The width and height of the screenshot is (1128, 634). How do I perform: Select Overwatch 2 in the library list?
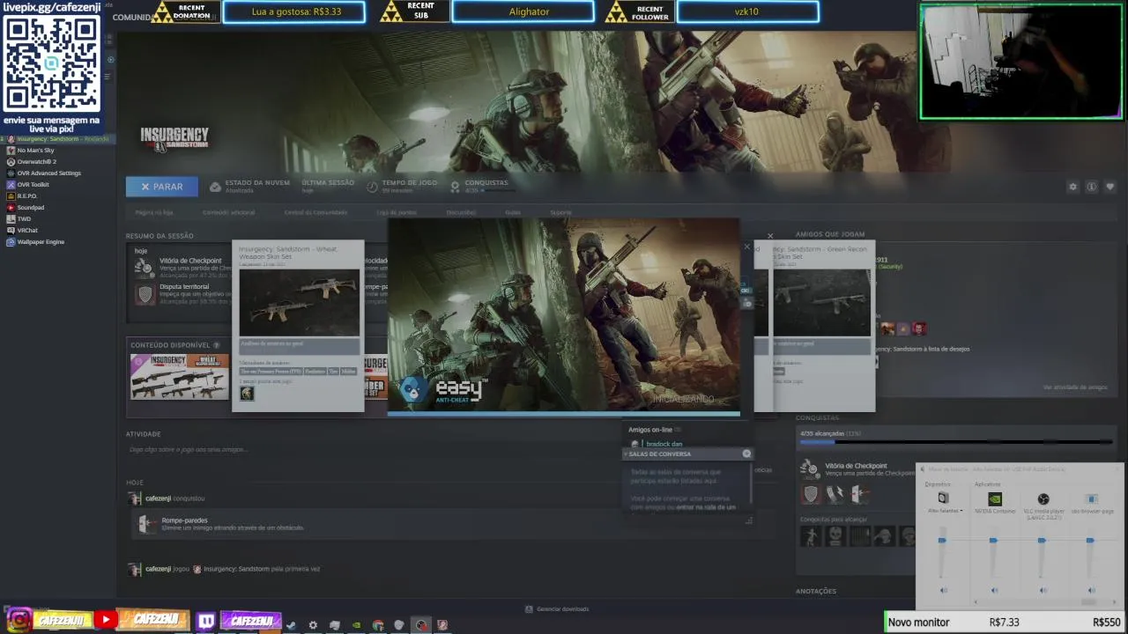(x=36, y=162)
